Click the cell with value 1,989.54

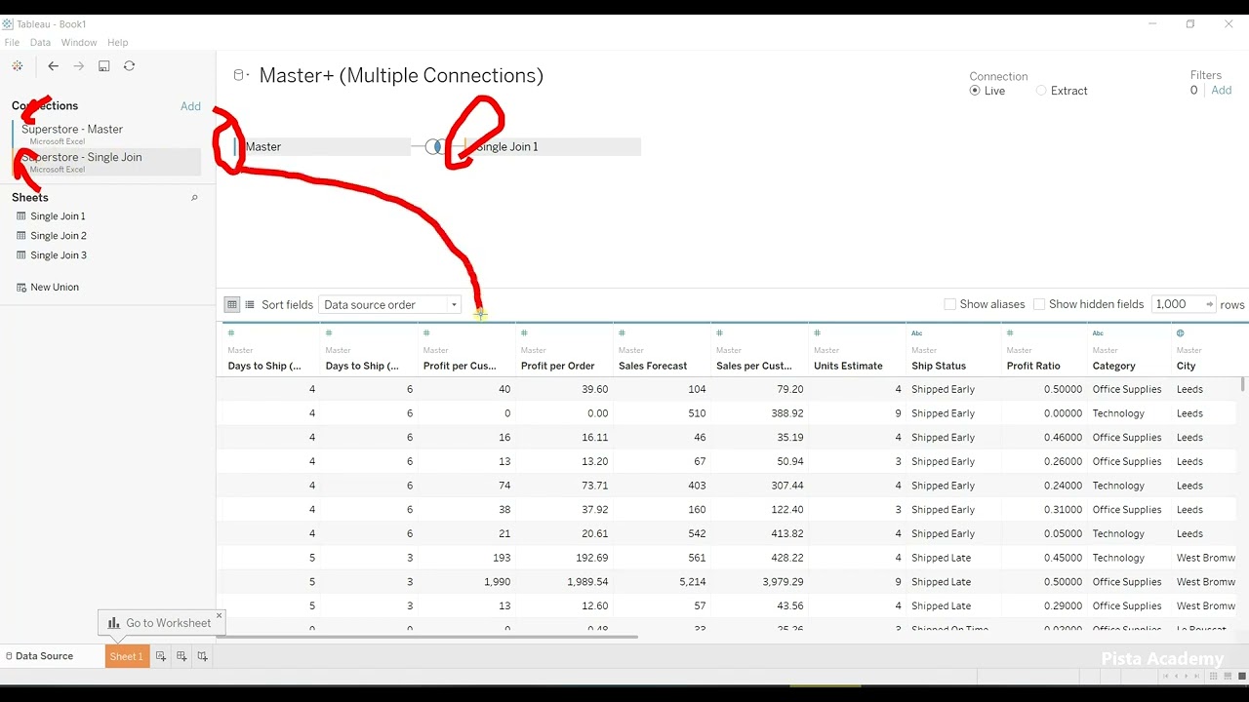point(564,582)
